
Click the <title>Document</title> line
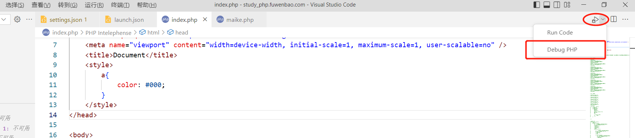pyautogui.click(x=131, y=55)
